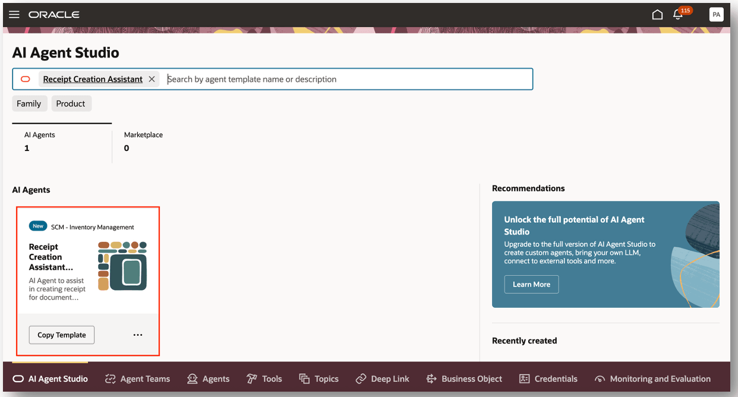Viewport: 738px width, 397px height.
Task: Switch to the Tools tab
Action: [x=264, y=379]
